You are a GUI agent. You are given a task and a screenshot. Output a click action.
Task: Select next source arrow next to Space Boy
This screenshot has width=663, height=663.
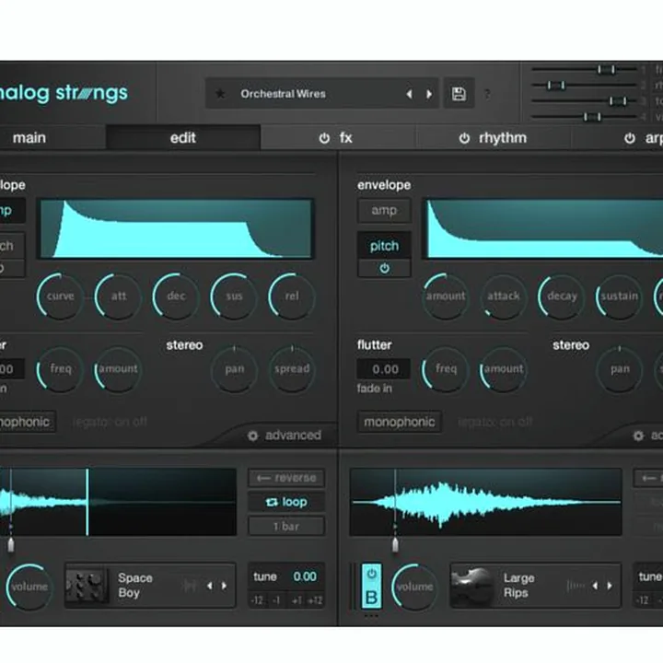(x=224, y=586)
